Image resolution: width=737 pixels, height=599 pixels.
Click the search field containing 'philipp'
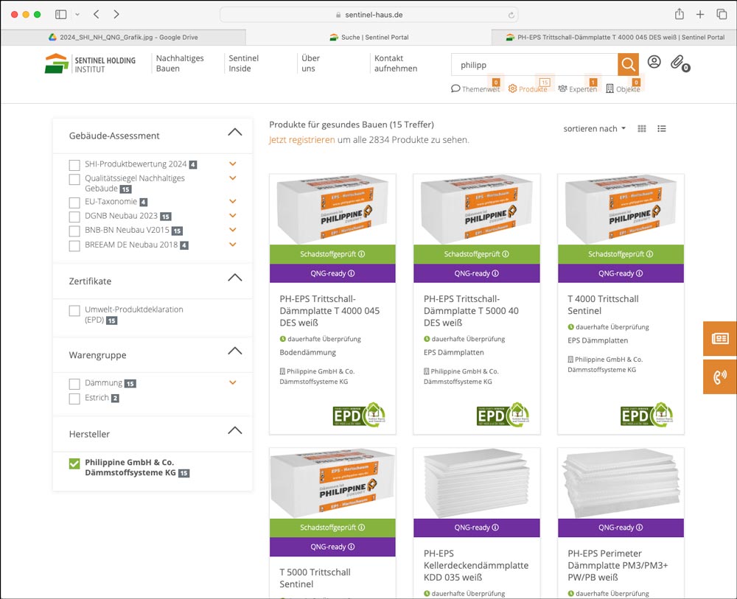534,65
